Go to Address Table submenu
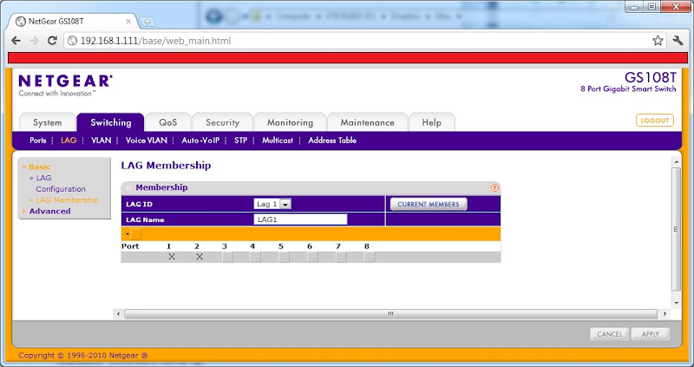The width and height of the screenshot is (694, 367). coord(332,141)
